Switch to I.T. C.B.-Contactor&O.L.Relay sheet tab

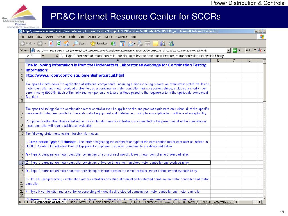(x=152, y=202)
